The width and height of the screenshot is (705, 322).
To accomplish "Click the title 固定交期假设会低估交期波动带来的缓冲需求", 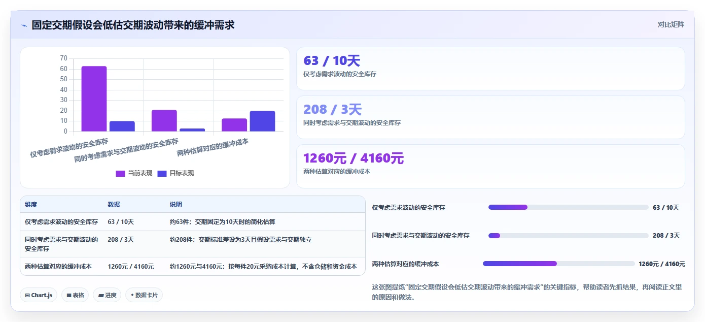I will 133,25.
